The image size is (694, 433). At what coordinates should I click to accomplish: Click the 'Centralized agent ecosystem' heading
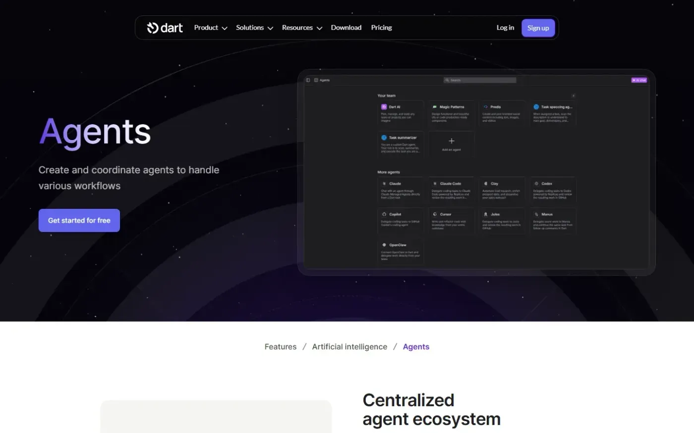pyautogui.click(x=431, y=410)
